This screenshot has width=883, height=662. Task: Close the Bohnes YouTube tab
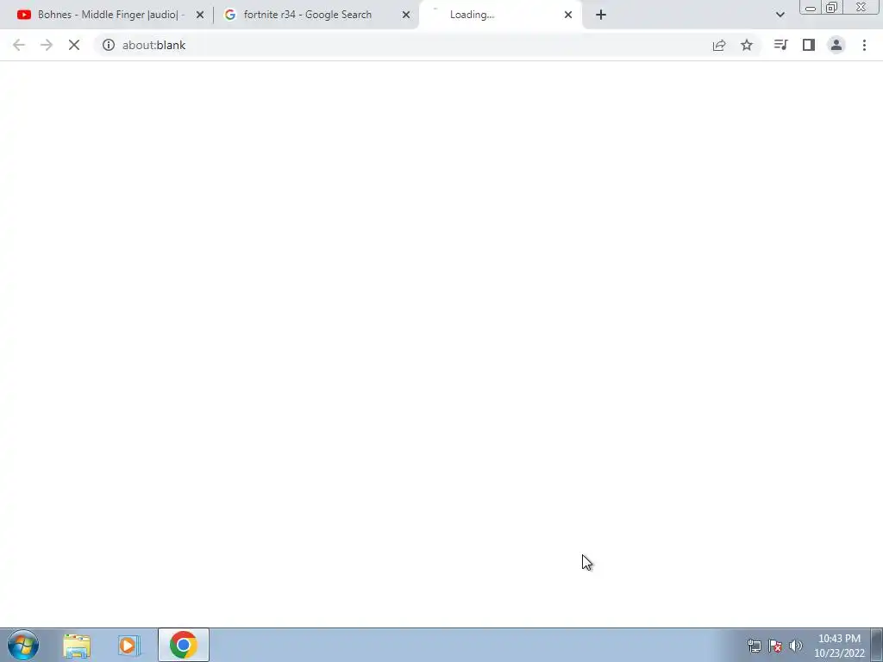click(x=200, y=15)
